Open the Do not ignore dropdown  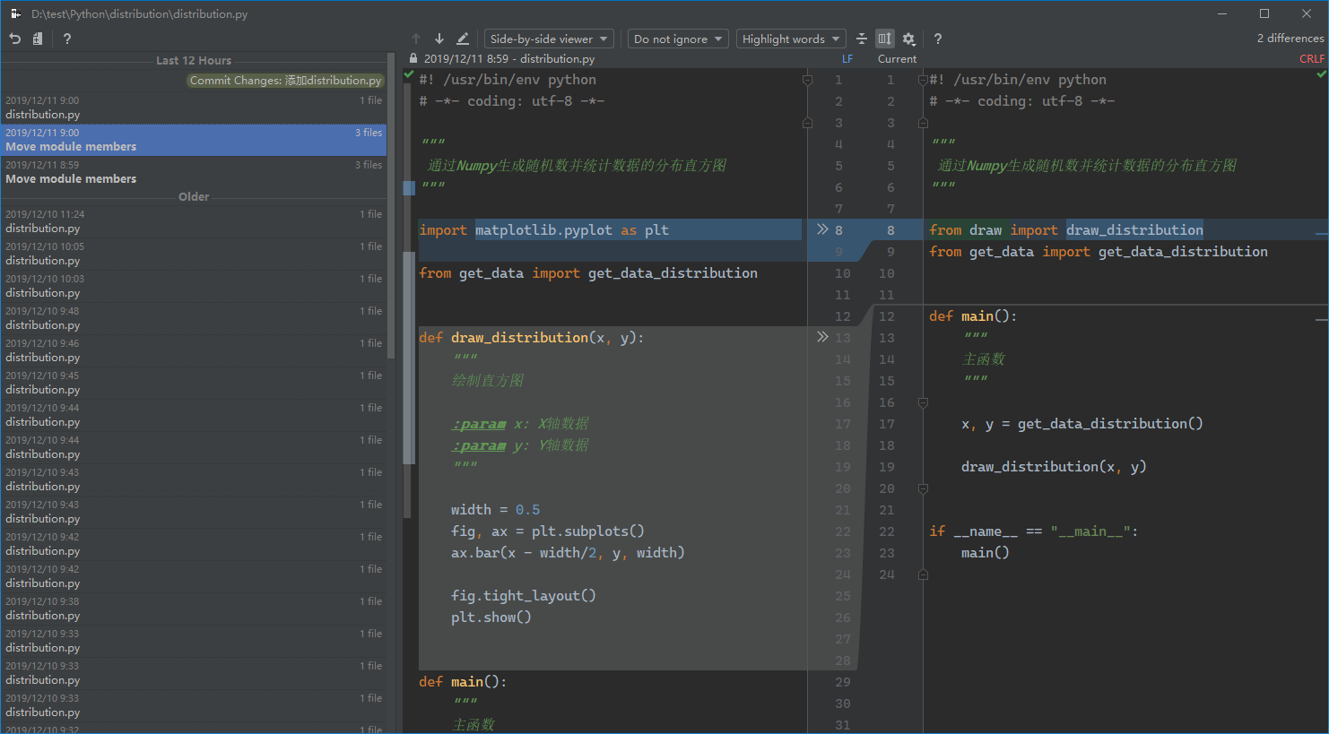click(678, 39)
